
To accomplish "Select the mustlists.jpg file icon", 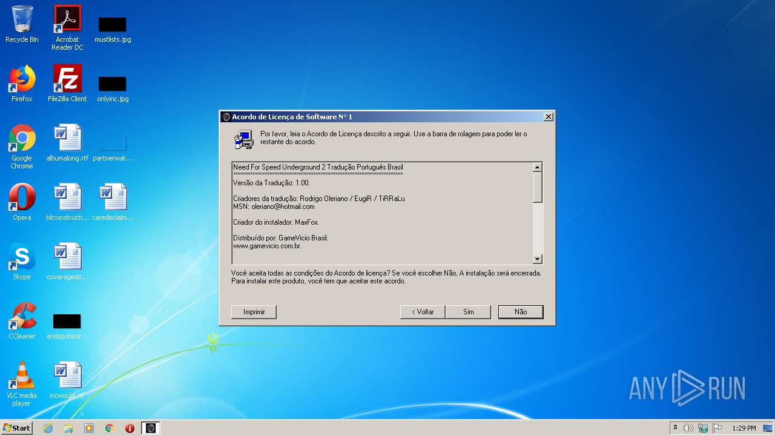I will tap(113, 29).
